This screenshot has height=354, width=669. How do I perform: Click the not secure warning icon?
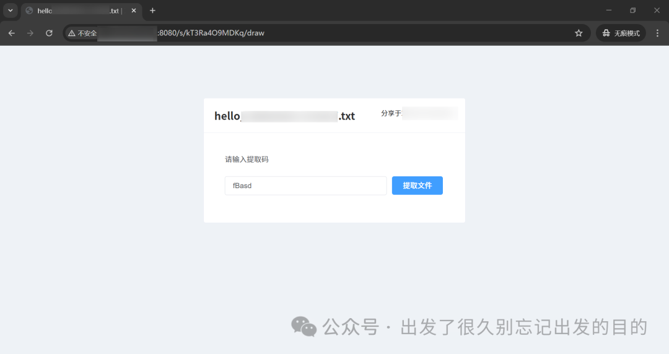point(72,33)
